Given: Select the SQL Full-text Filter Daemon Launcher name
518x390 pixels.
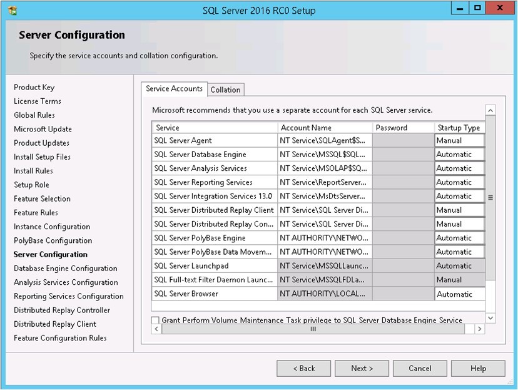Looking at the screenshot, I should point(213,280).
